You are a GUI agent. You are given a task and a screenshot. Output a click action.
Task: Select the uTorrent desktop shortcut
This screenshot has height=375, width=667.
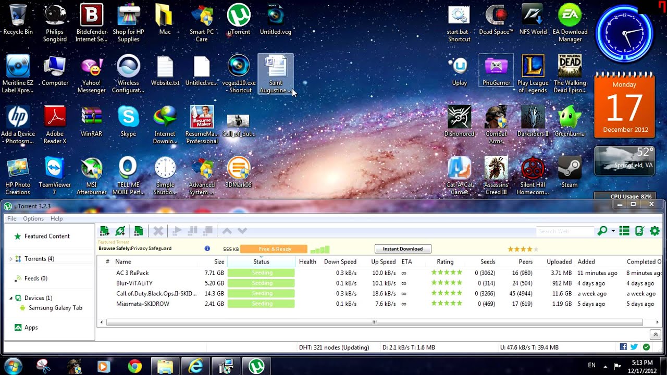point(239,19)
